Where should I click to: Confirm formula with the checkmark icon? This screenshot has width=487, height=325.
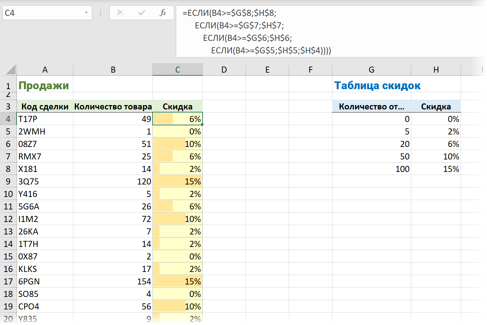(x=142, y=13)
